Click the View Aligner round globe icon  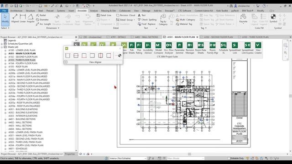pos(120,56)
